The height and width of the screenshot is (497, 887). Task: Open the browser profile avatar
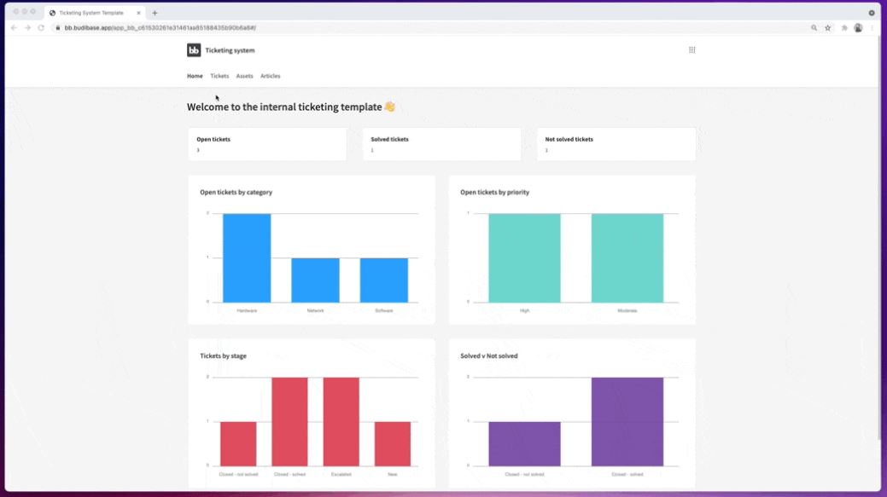tap(858, 27)
